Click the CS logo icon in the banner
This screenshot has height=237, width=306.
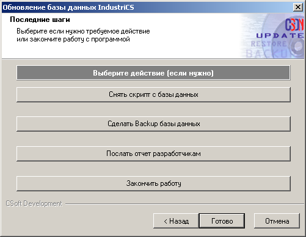click(x=294, y=25)
